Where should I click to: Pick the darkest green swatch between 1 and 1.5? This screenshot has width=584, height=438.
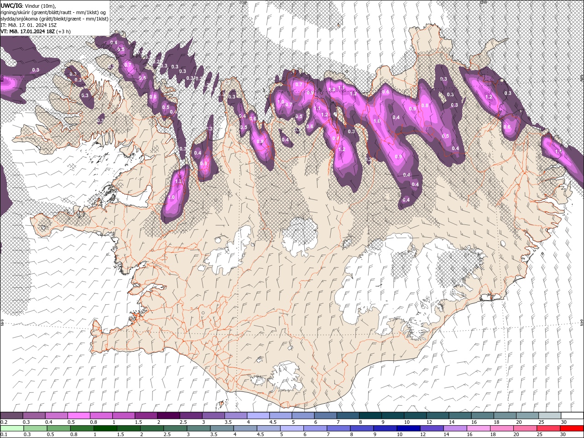[105, 428]
